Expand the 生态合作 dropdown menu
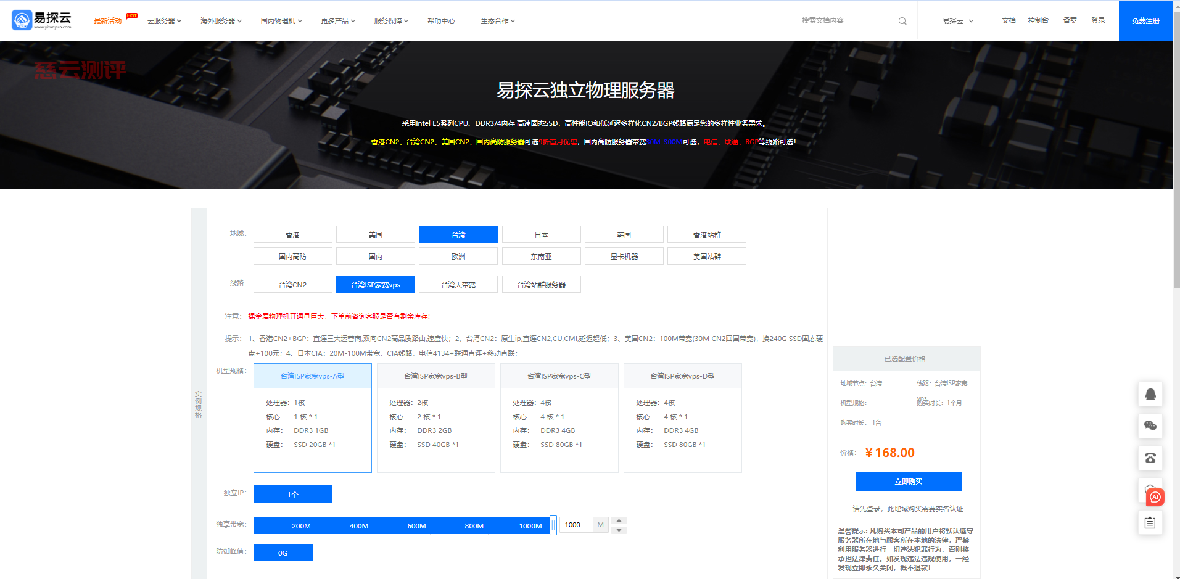The image size is (1180, 579). click(498, 21)
